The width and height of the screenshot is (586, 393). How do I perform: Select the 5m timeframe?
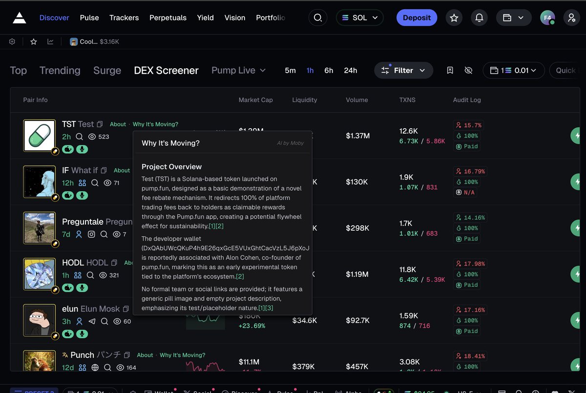pyautogui.click(x=290, y=70)
